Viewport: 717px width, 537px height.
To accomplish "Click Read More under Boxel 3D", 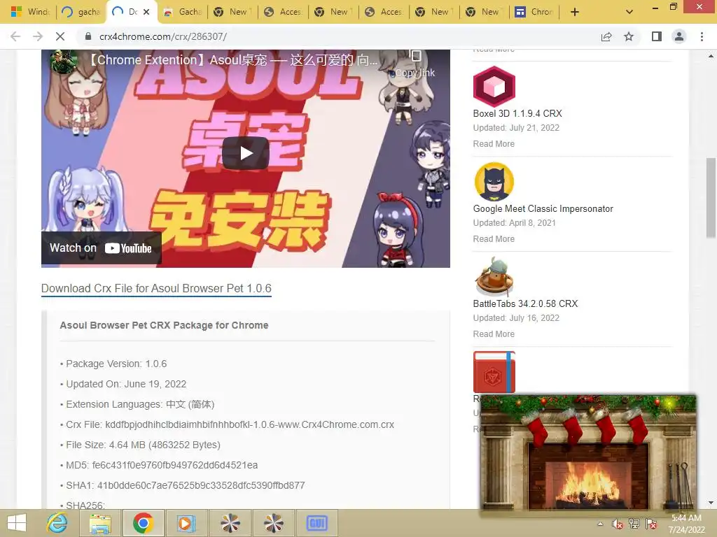I will 494,144.
